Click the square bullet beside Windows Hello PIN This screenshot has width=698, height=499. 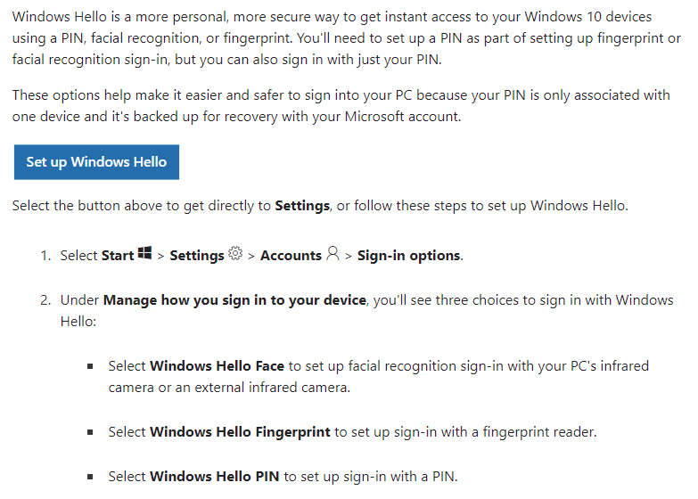(x=90, y=477)
